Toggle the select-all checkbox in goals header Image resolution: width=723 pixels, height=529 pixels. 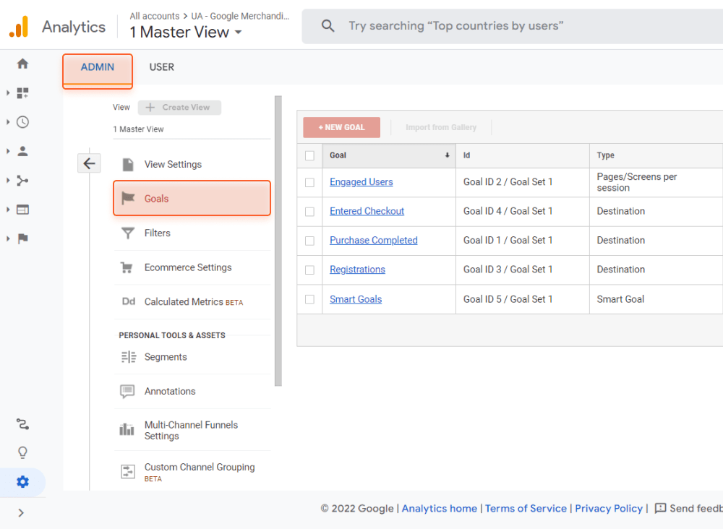pos(310,156)
